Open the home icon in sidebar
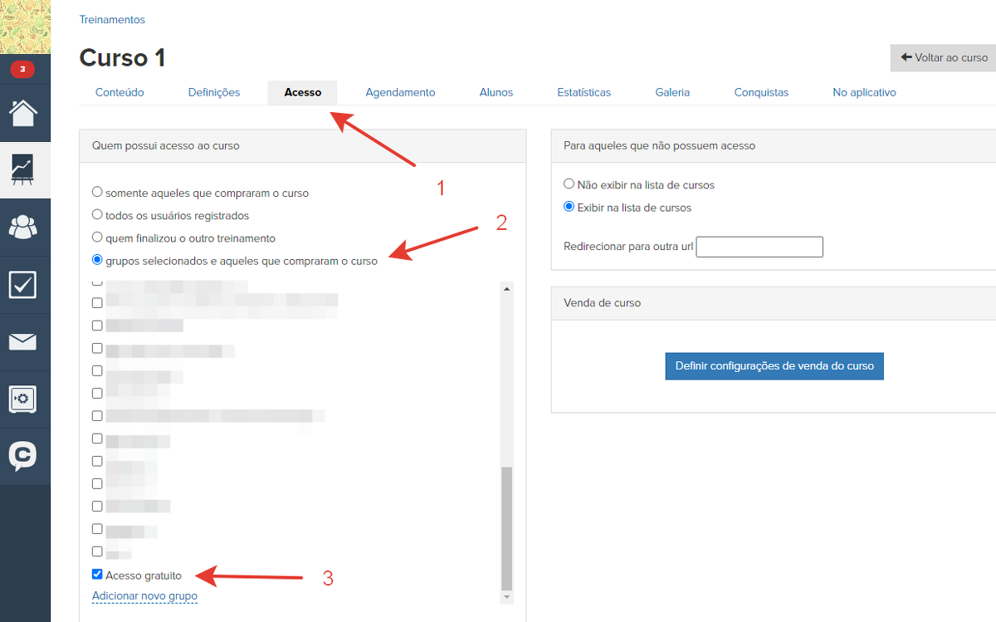 [23, 113]
